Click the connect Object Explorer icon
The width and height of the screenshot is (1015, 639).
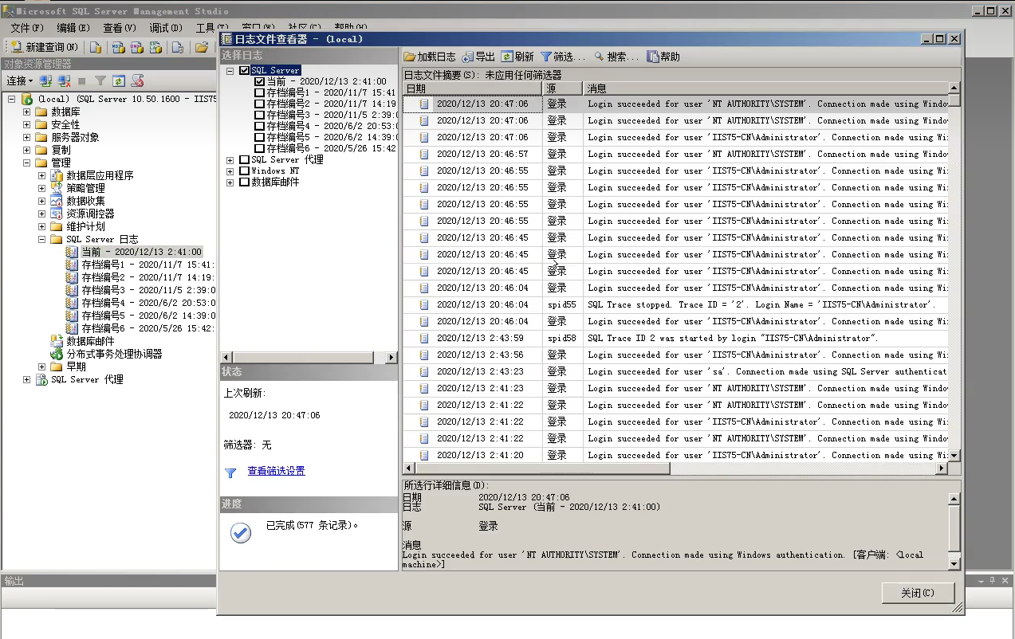pyautogui.click(x=46, y=80)
